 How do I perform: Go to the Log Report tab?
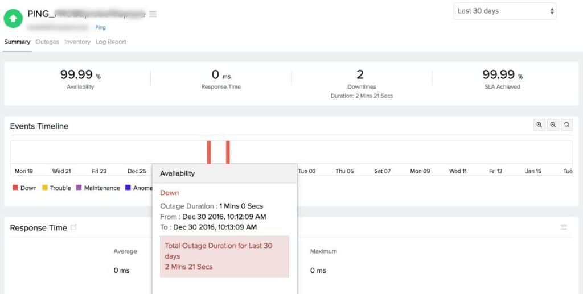[x=111, y=42]
